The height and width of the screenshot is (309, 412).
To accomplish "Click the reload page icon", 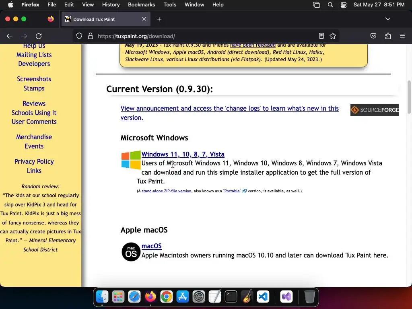I will tap(39, 36).
